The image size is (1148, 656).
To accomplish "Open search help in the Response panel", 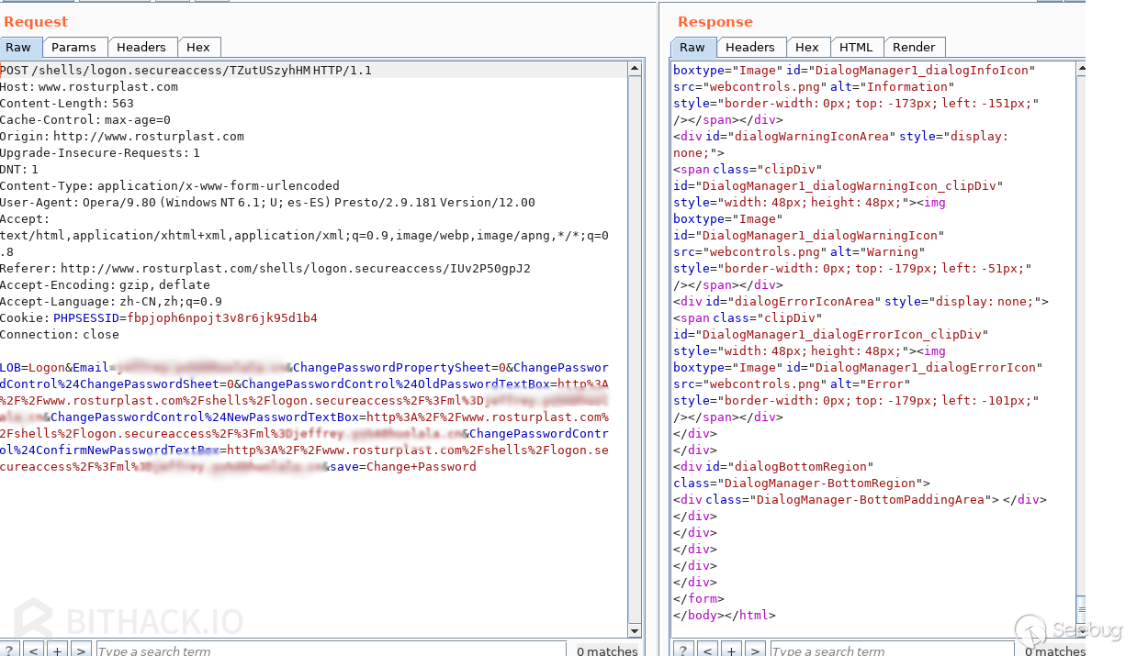I will pyautogui.click(x=683, y=650).
